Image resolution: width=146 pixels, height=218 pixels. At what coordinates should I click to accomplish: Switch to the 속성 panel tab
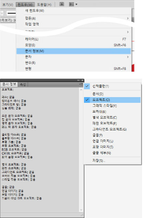(23, 84)
